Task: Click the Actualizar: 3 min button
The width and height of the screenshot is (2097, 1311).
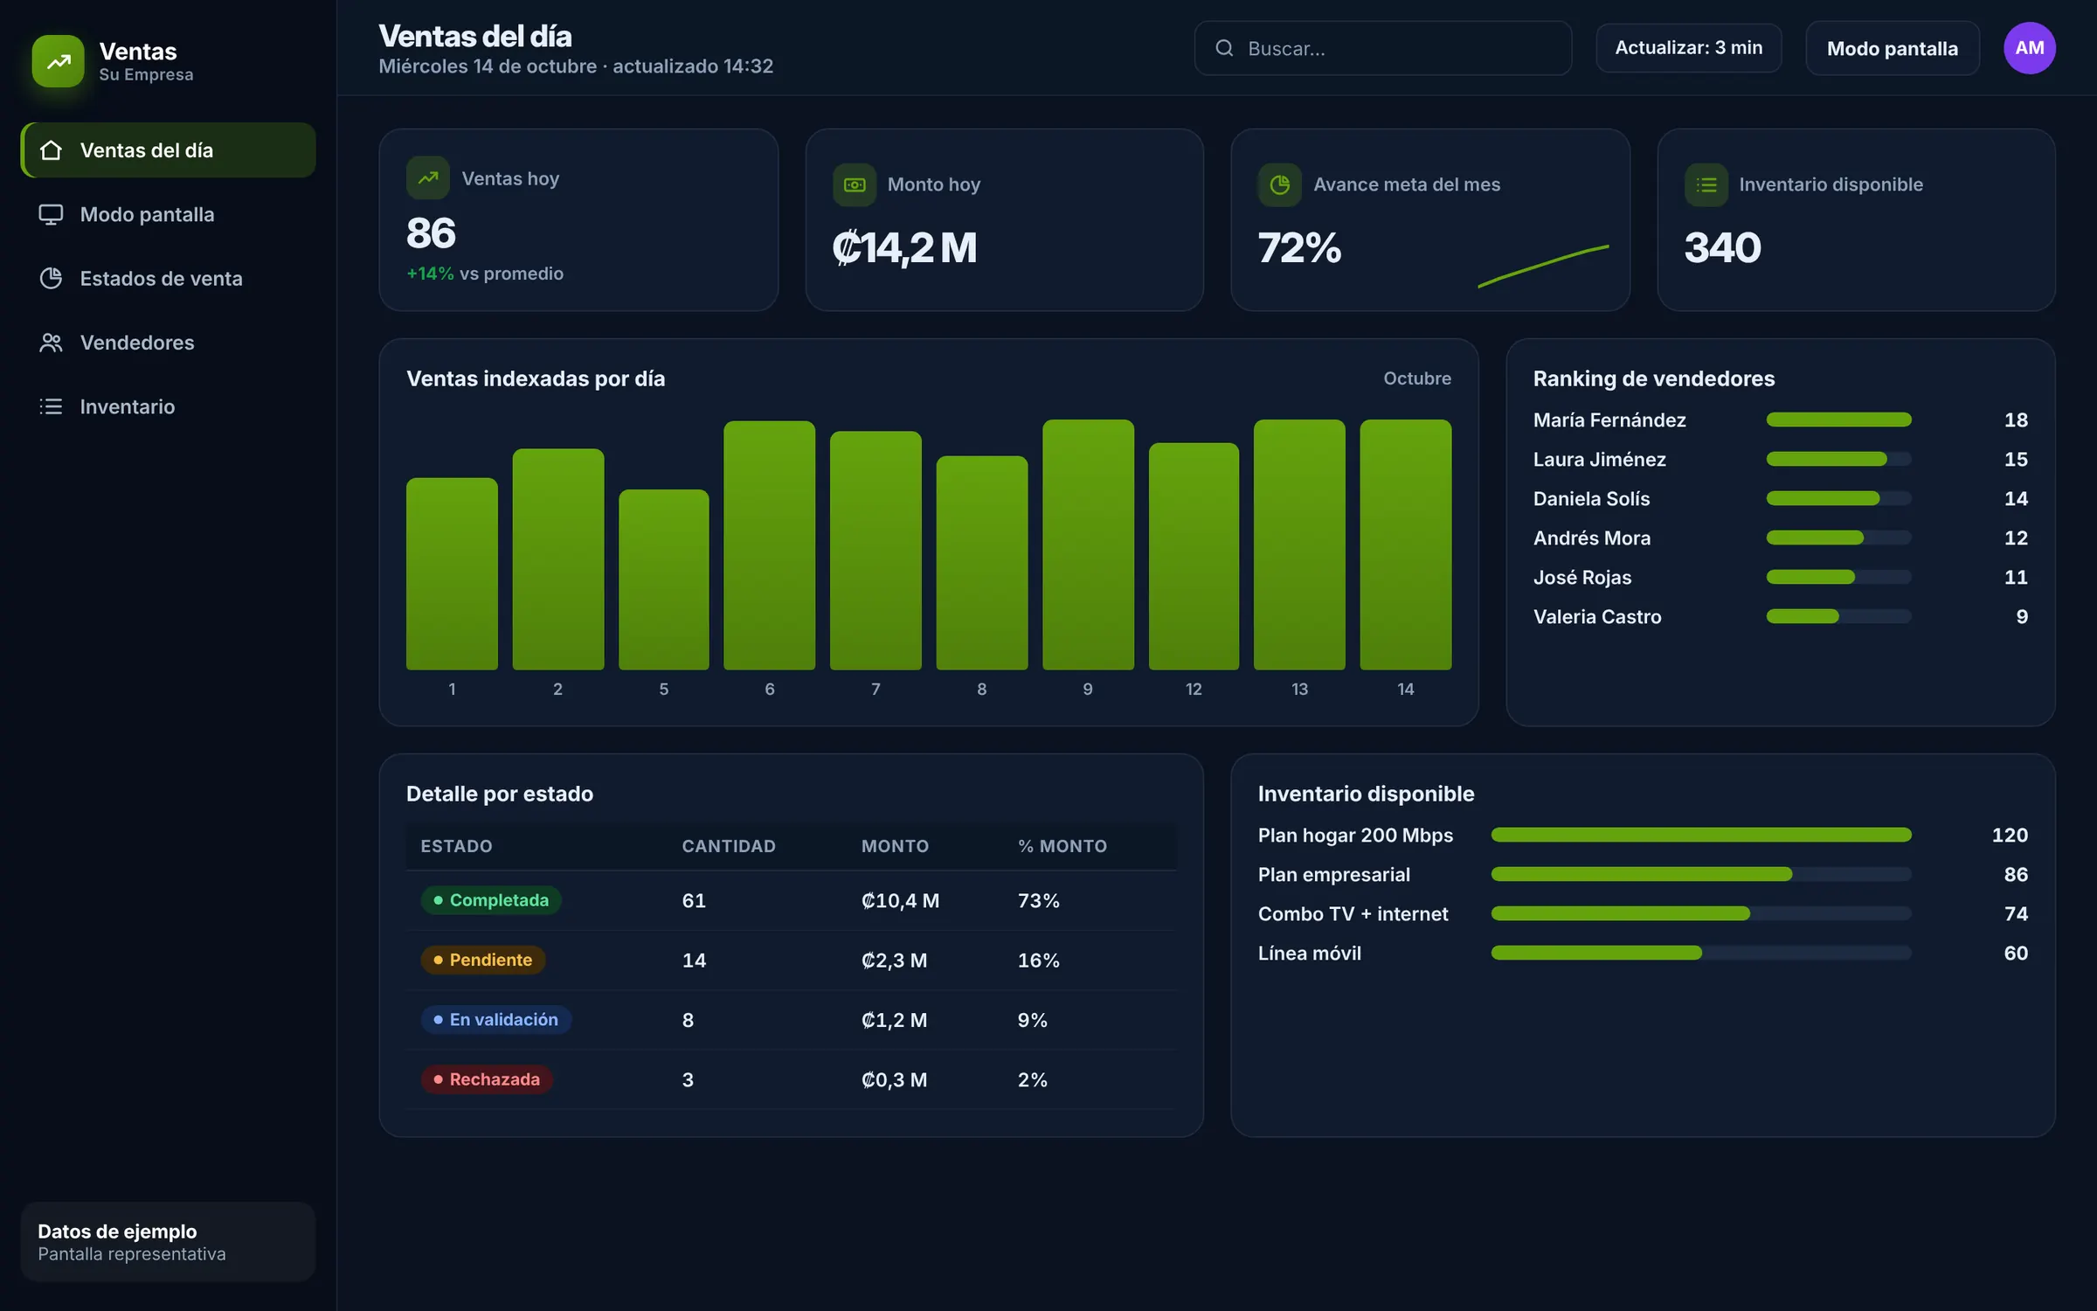Action: pyautogui.click(x=1688, y=48)
